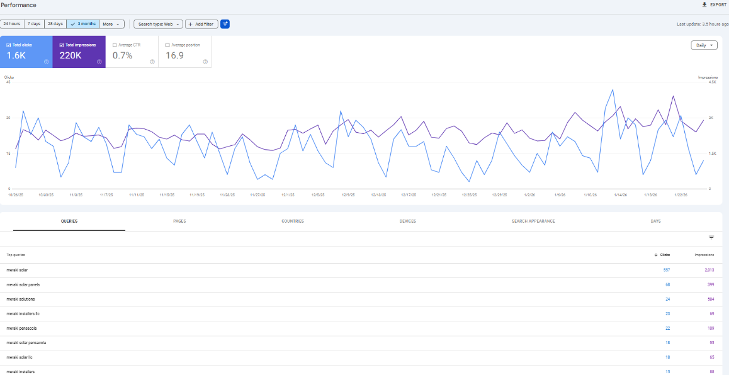Screen dimensions: 729x375
Task: Click the 220K total impressions value
Action: pos(71,55)
